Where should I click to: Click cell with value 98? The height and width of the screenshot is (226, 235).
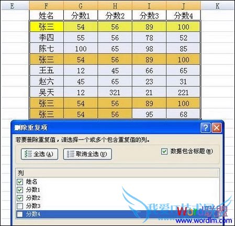(x=149, y=49)
